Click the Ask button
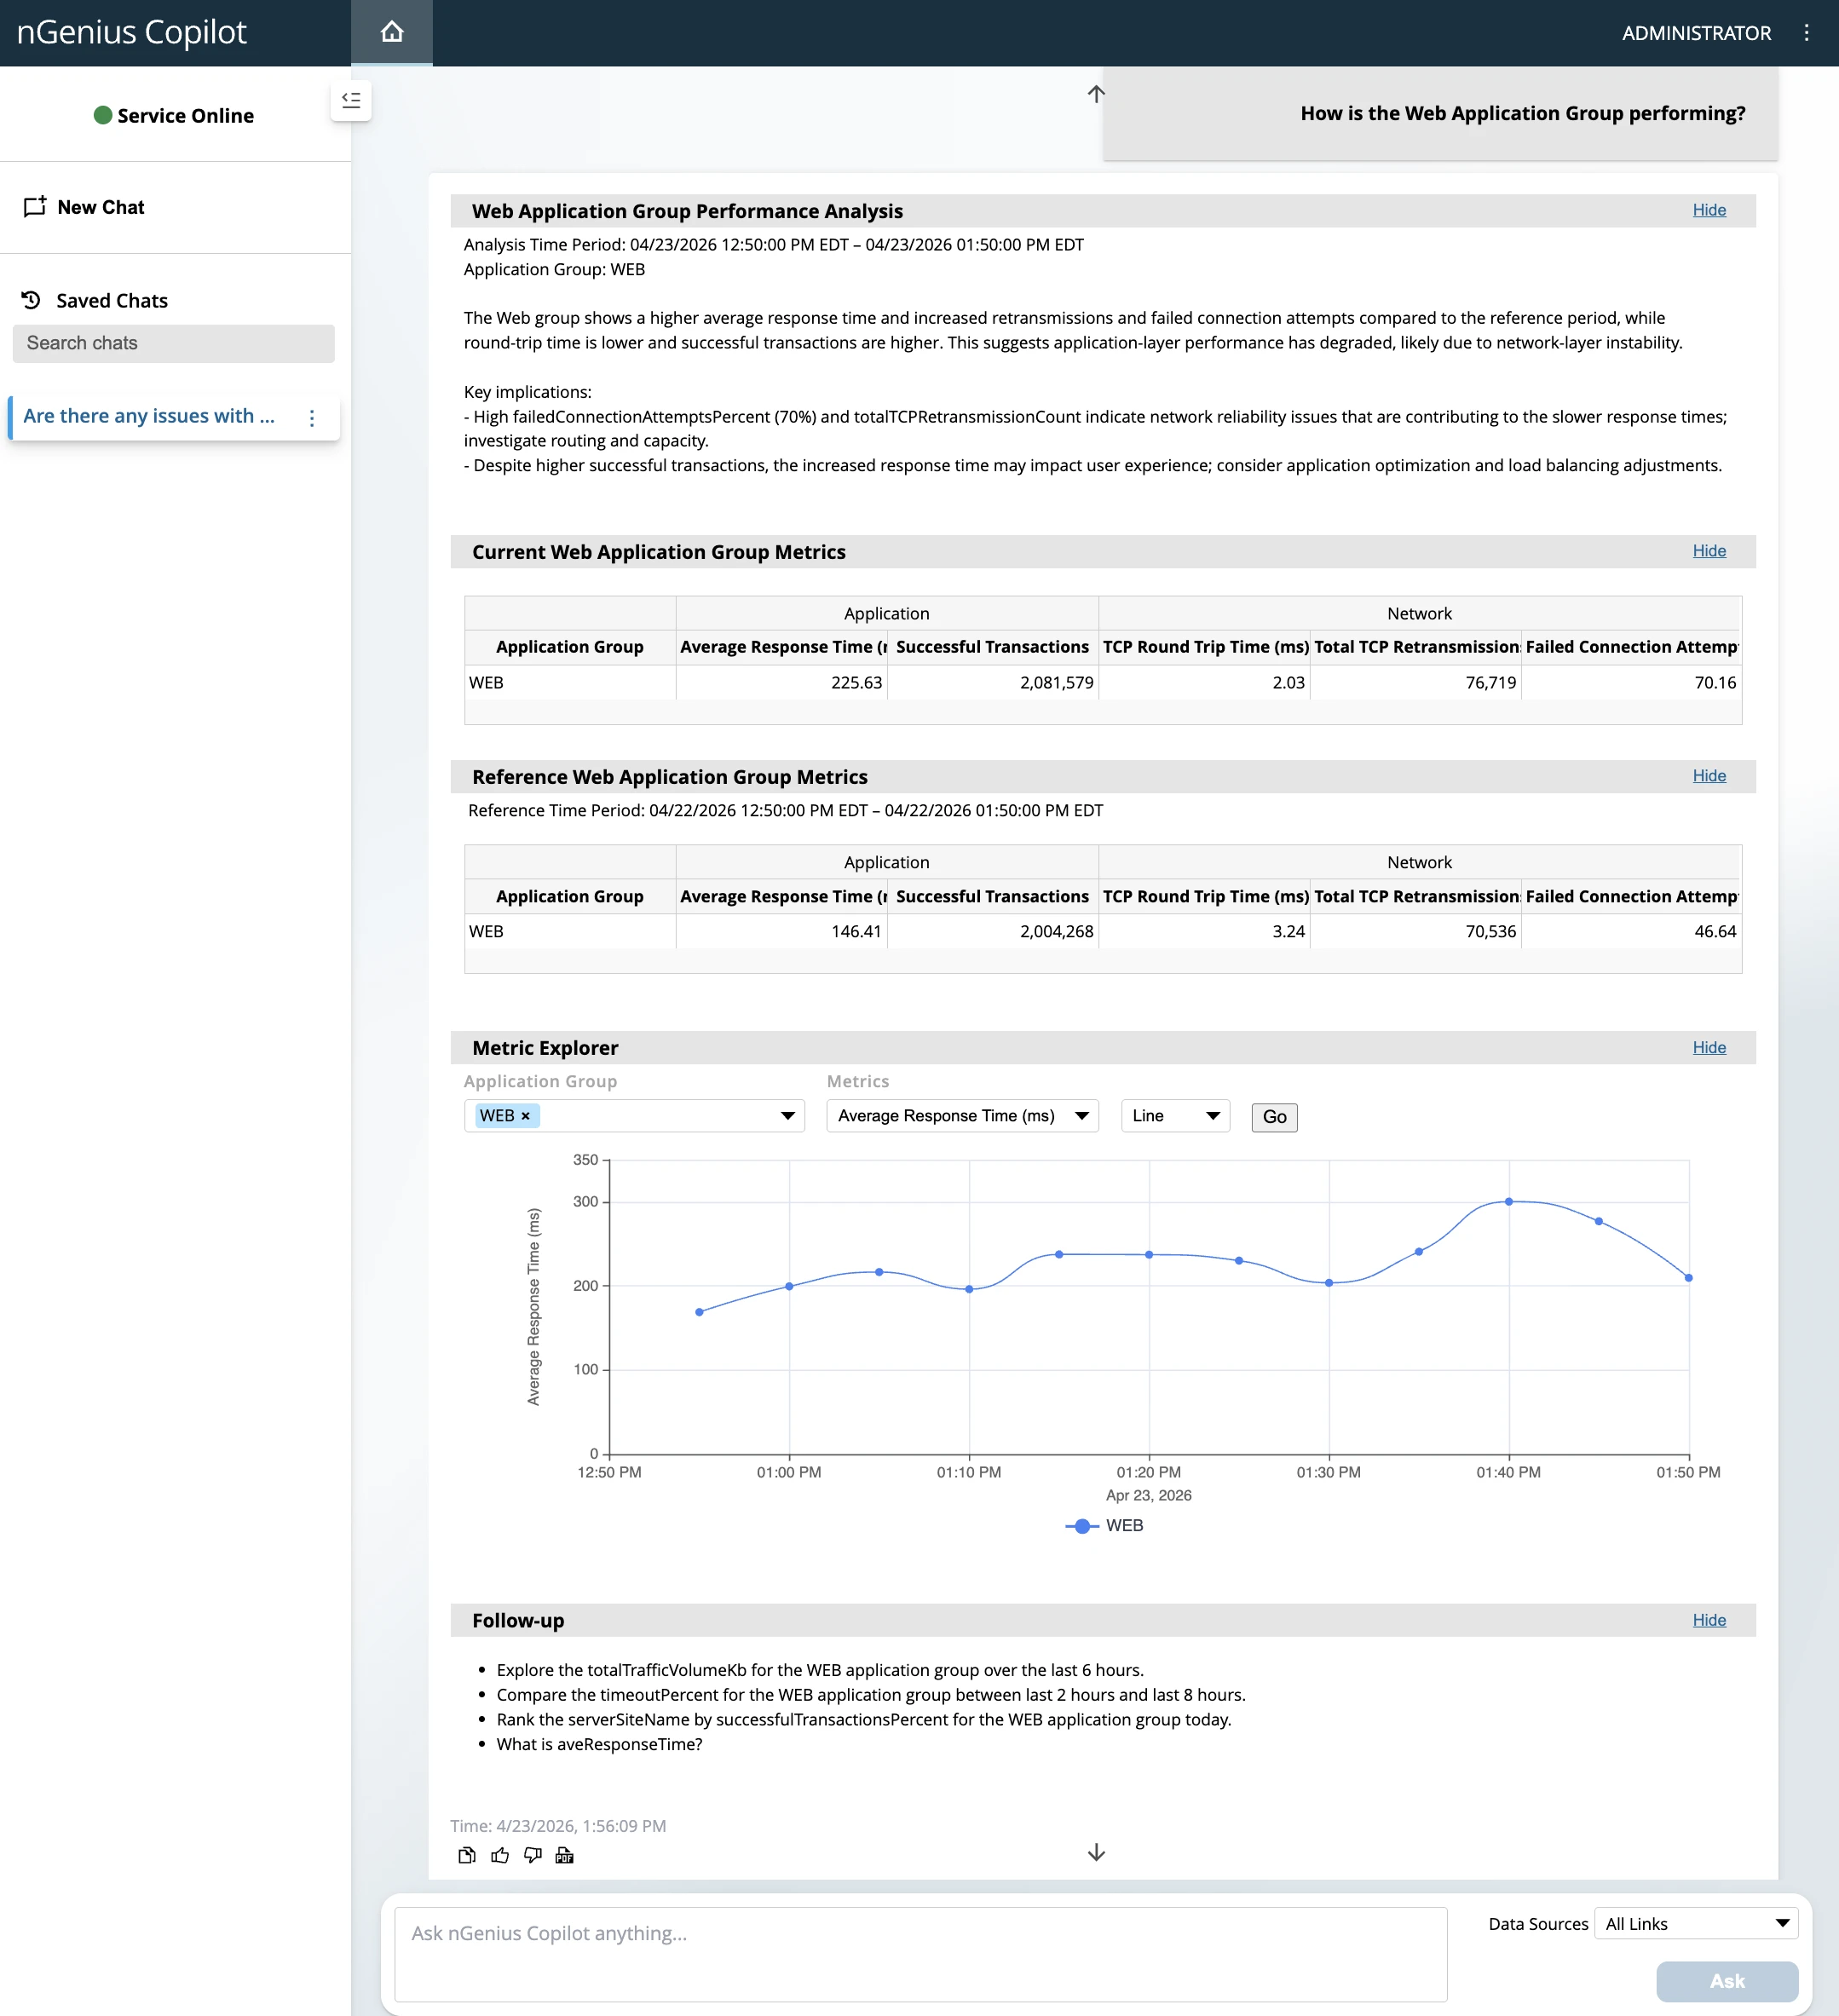 pos(1727,1981)
